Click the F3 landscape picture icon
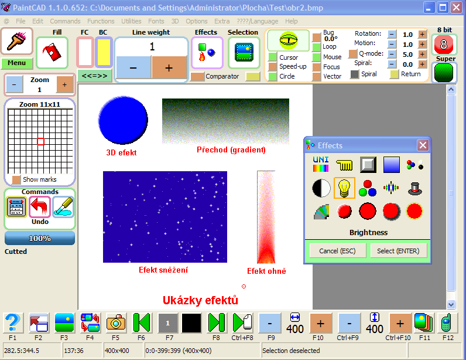This screenshot has height=360, width=466. (x=64, y=323)
